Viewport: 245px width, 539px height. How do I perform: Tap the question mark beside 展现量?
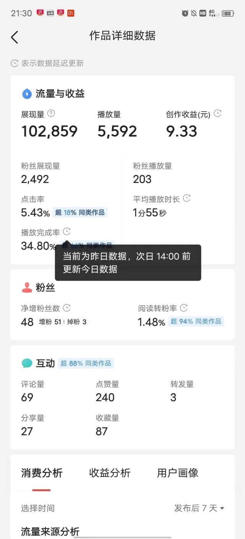[51, 114]
